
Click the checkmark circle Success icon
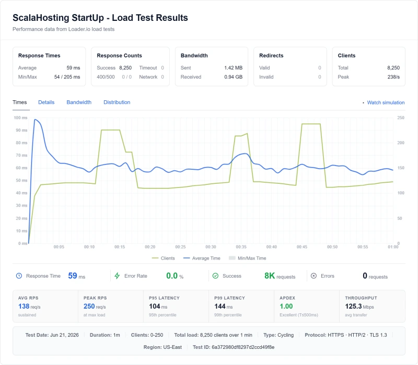[x=215, y=276]
